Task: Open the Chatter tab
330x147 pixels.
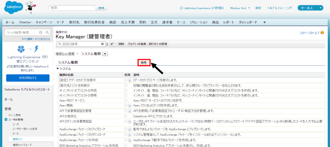Action: [25, 22]
